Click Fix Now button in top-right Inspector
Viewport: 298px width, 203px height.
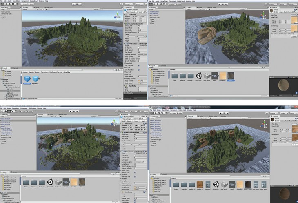pyautogui.click(x=294, y=36)
